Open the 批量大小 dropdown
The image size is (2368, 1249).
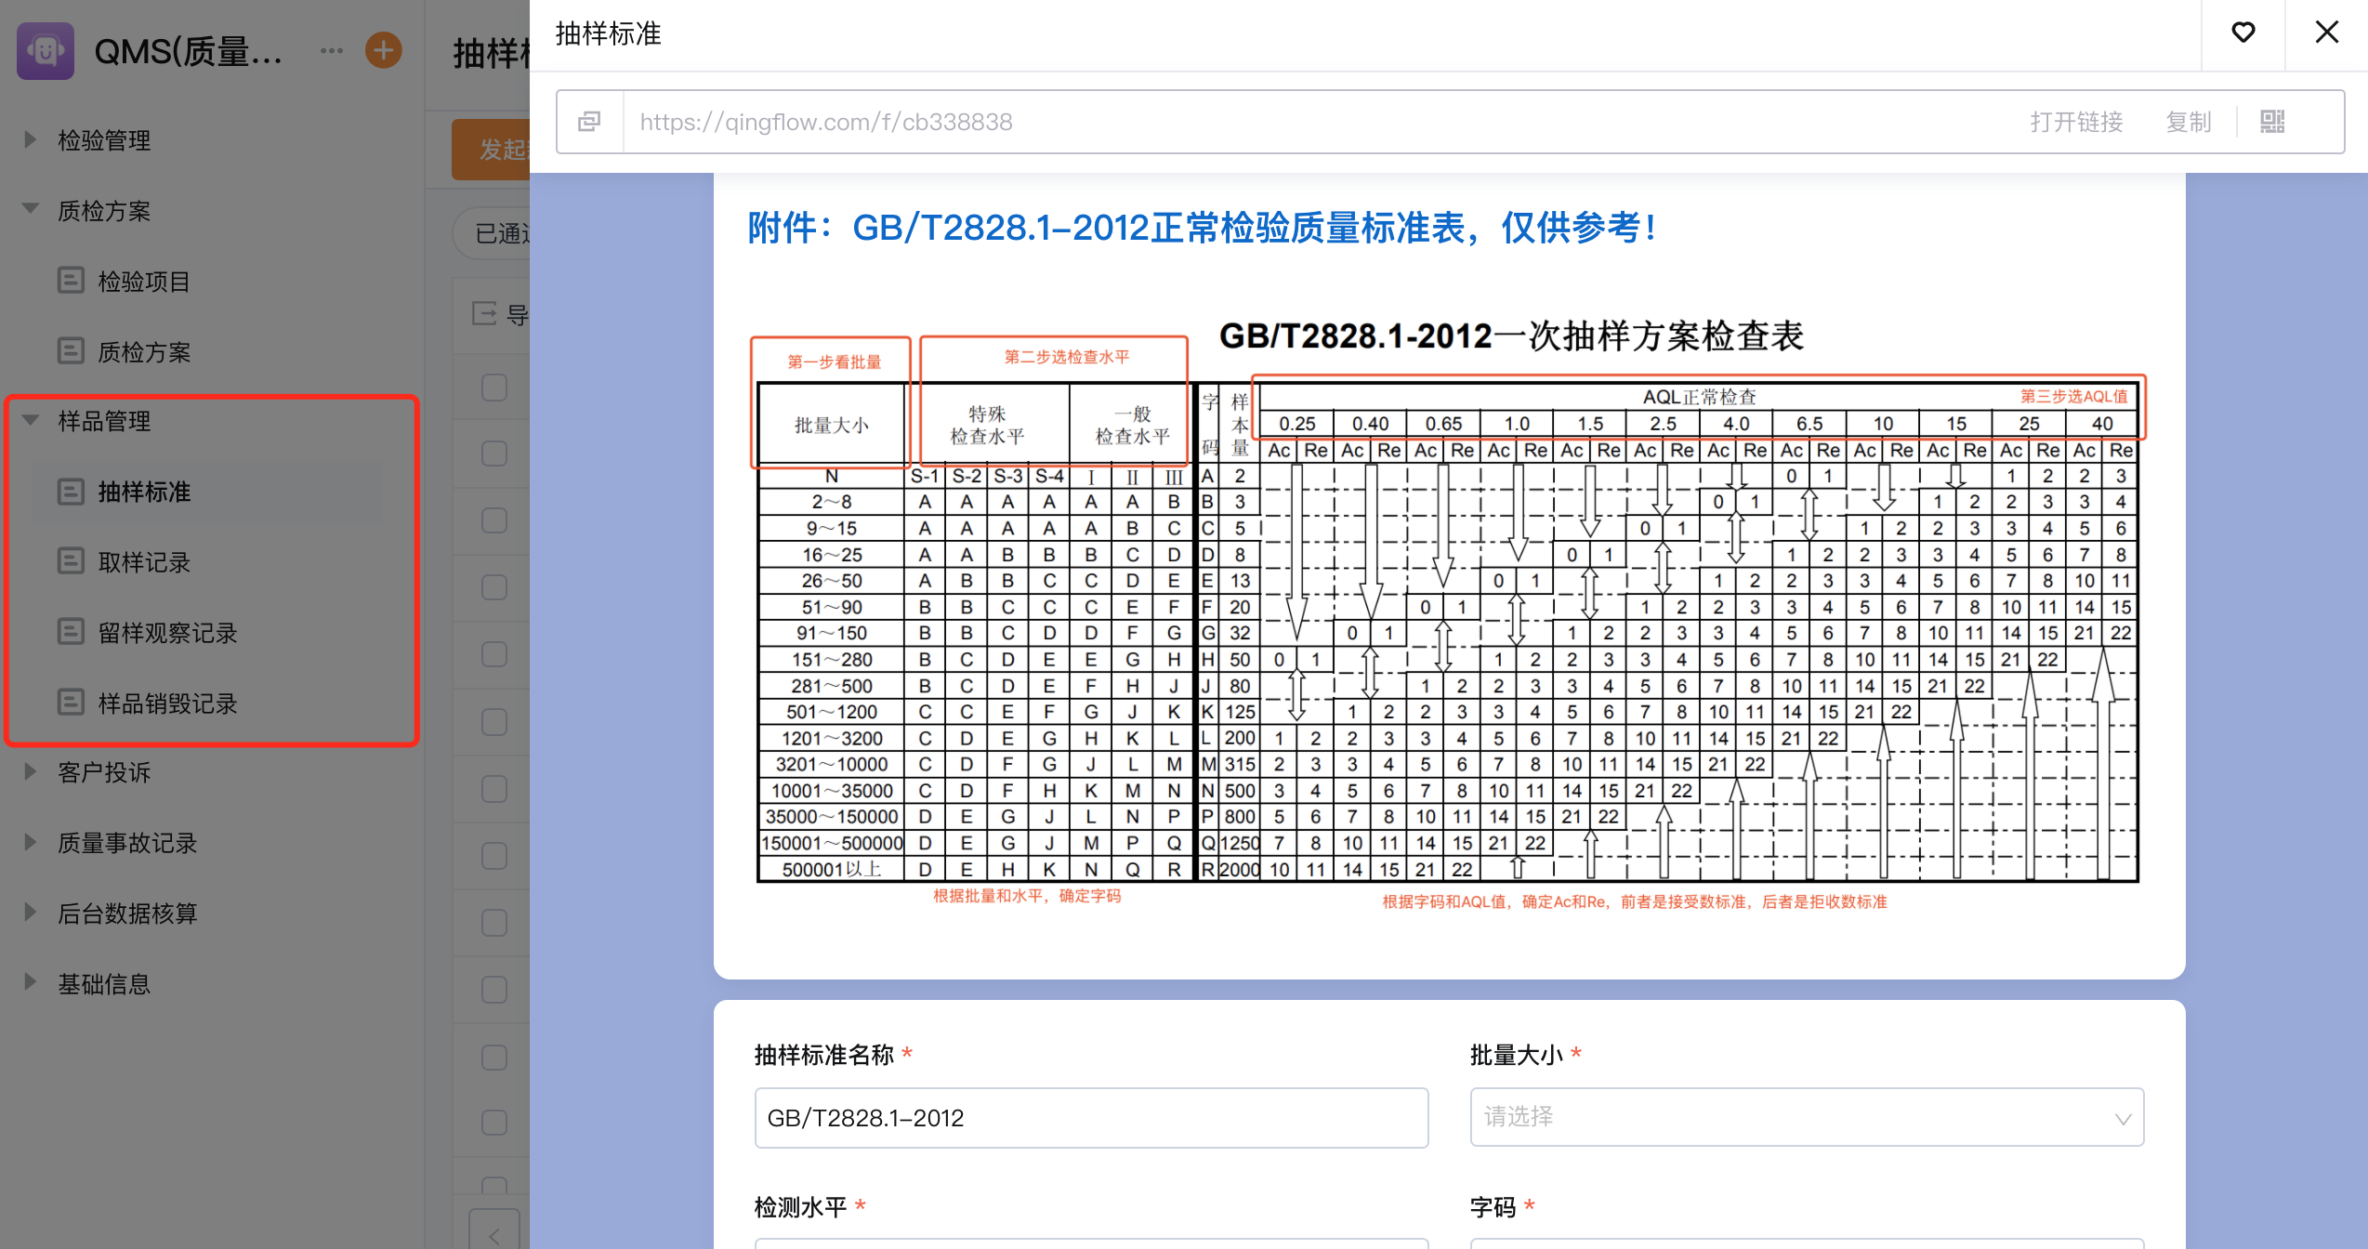1807,1117
